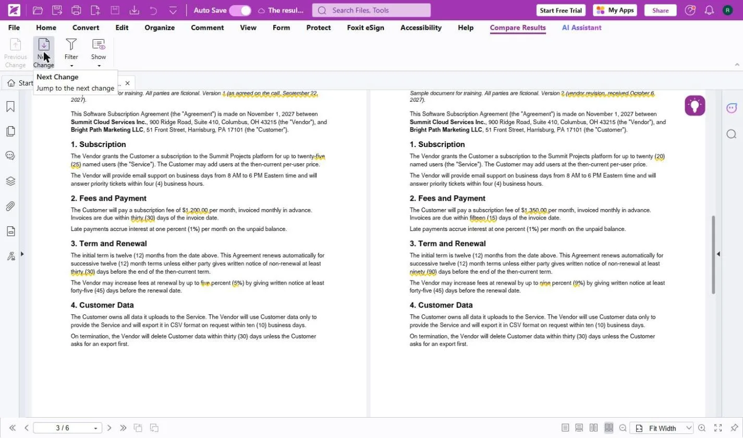Click the create new PDF icon

point(95,10)
